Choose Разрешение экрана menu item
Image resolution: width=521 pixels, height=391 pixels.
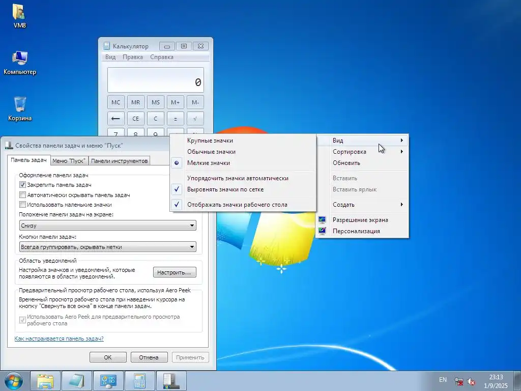[362, 220]
